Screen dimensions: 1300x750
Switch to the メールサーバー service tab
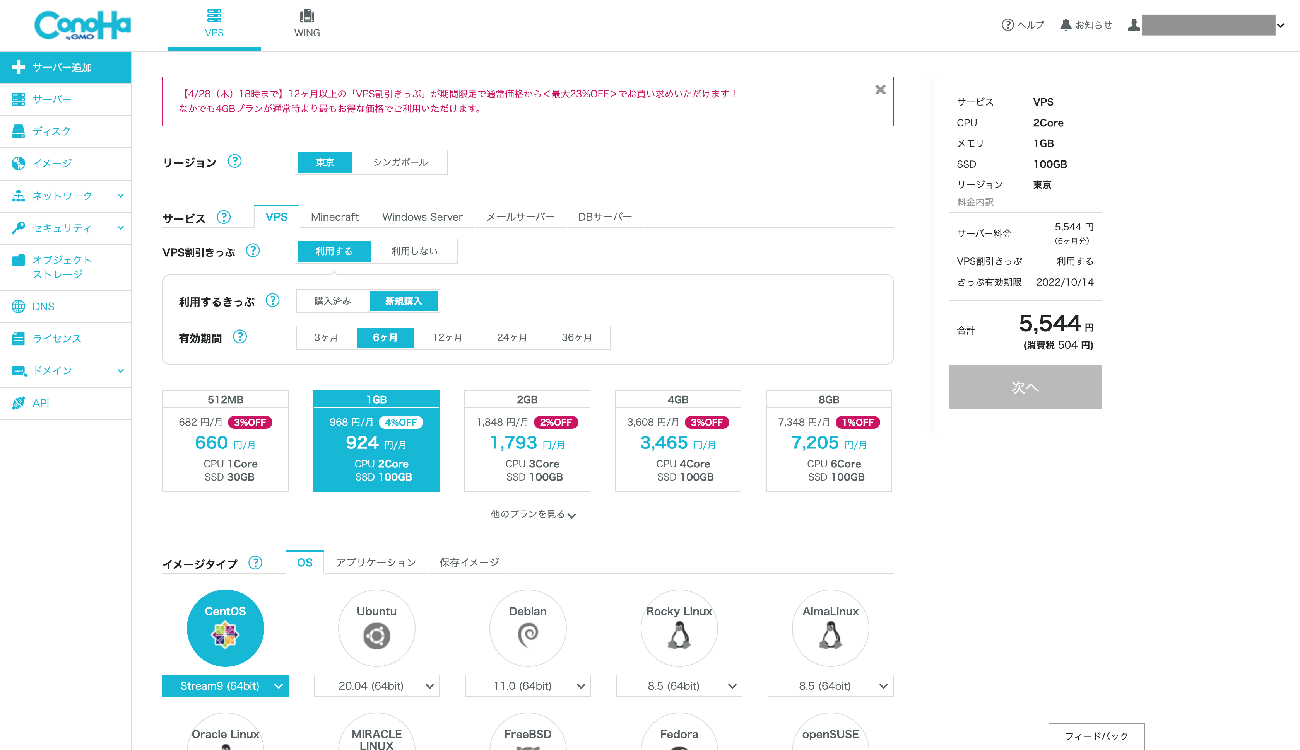[x=520, y=217]
